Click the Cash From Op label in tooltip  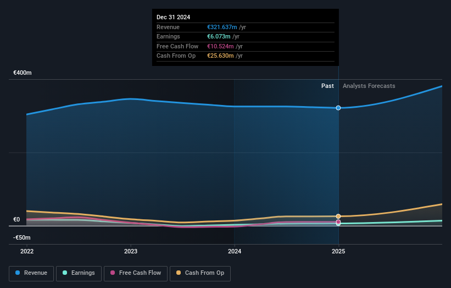point(176,56)
